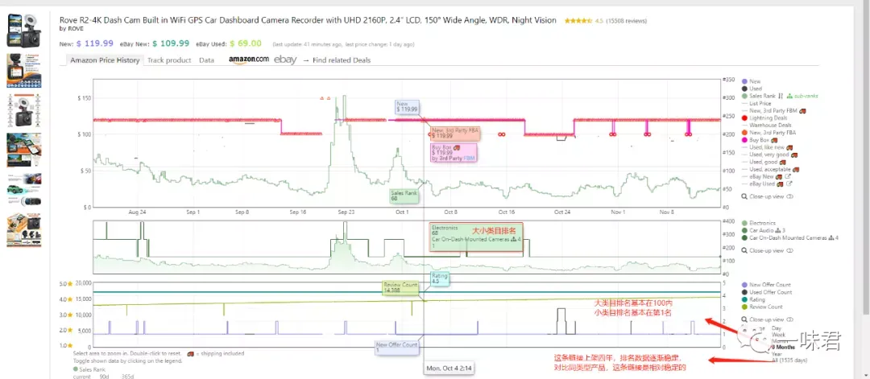Toggle the Car Audio category legend entry
The width and height of the screenshot is (870, 379).
763,230
